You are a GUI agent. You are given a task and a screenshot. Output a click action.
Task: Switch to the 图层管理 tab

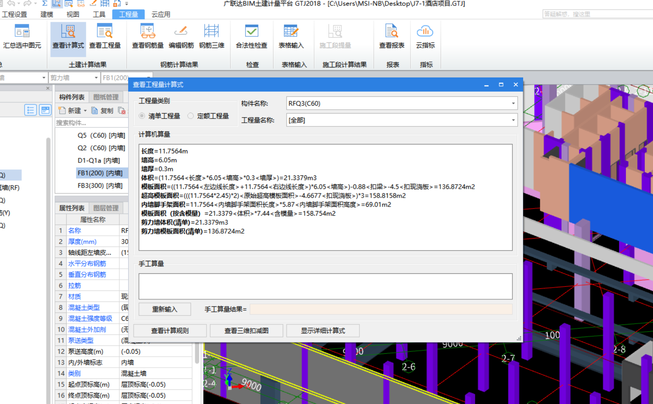coord(106,208)
